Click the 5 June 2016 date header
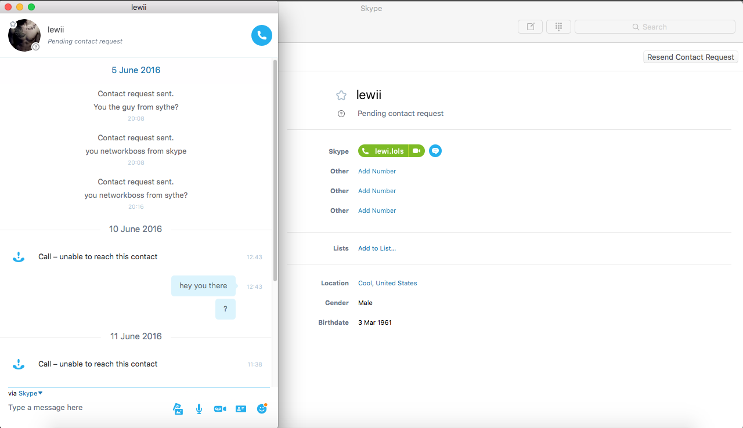 pos(136,70)
